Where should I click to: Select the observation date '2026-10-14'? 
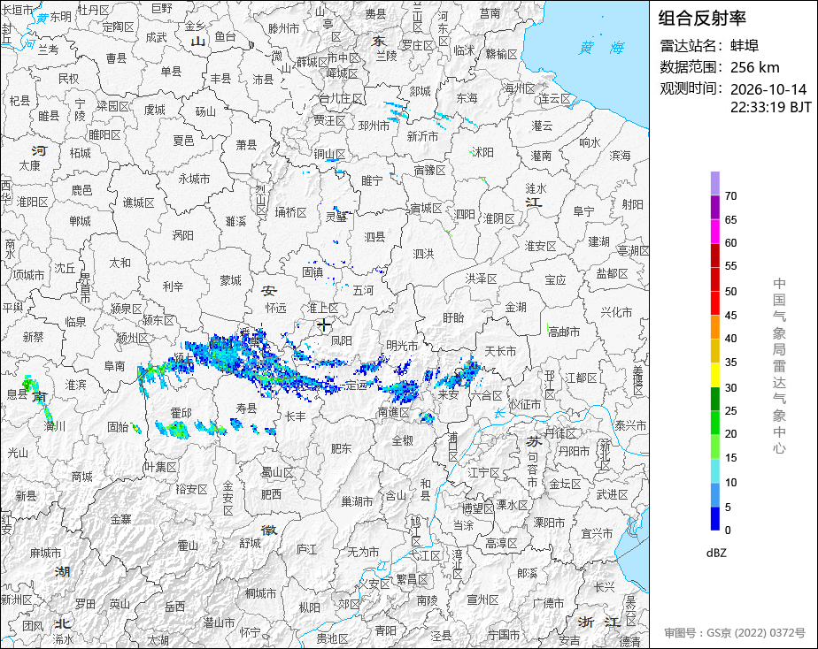(768, 89)
